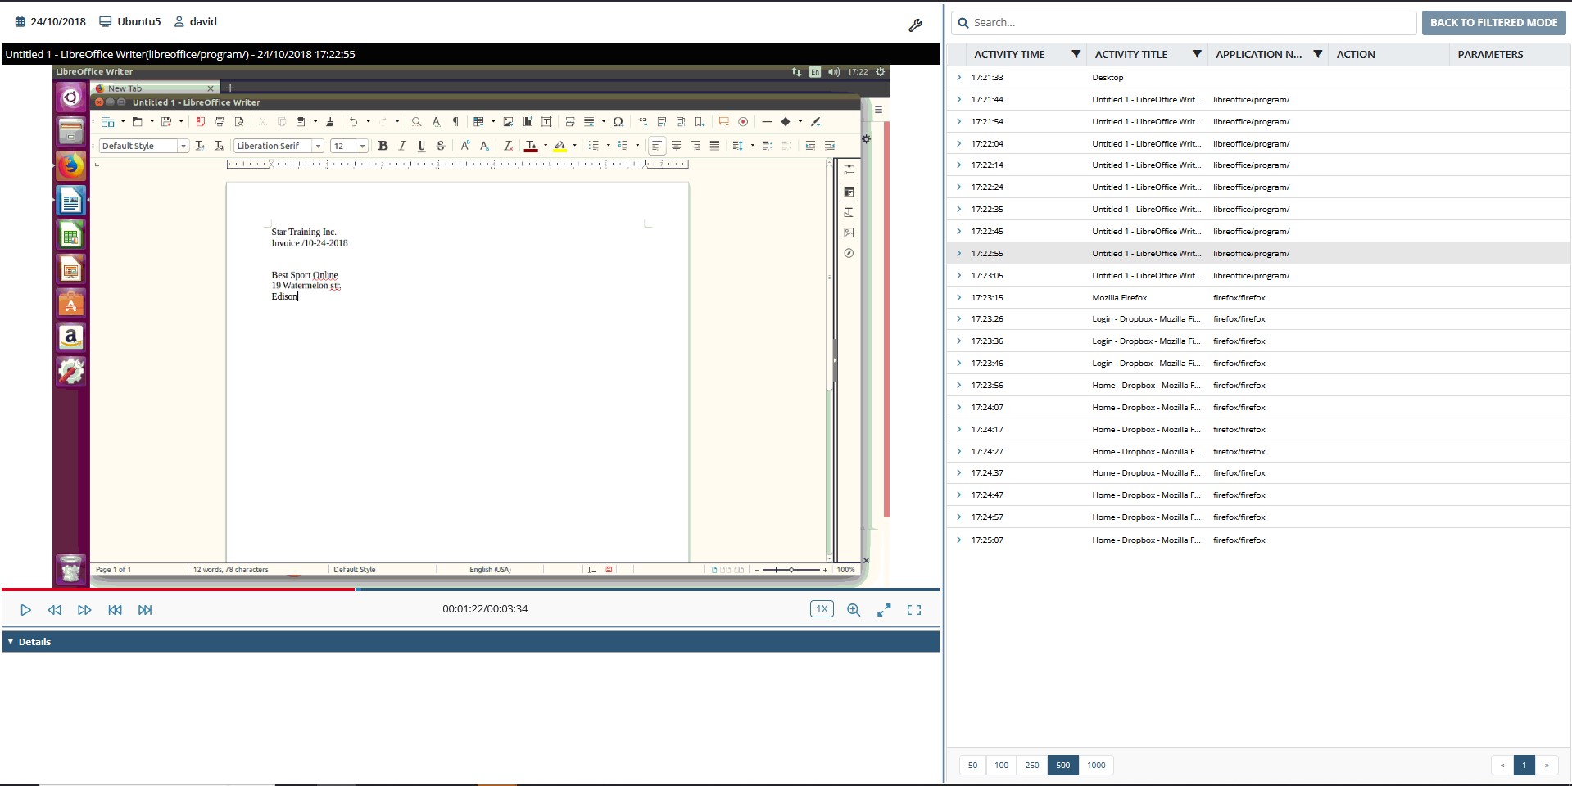Skip to previous activity in player
The image size is (1572, 786).
point(115,610)
